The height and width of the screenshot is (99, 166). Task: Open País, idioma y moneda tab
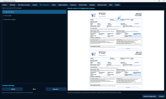(x=24, y=5)
